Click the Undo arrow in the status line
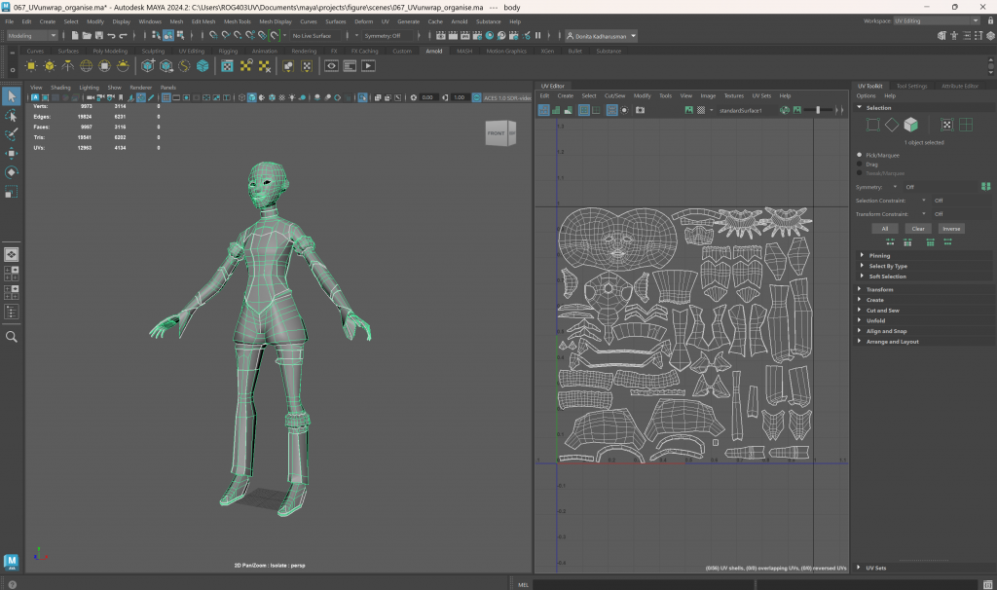 (111, 36)
